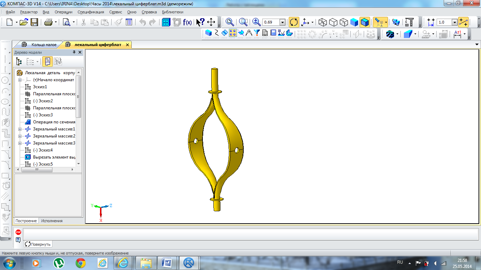Switch to the Исполнения panel tab
Screen dimensions: 481x270
52,221
